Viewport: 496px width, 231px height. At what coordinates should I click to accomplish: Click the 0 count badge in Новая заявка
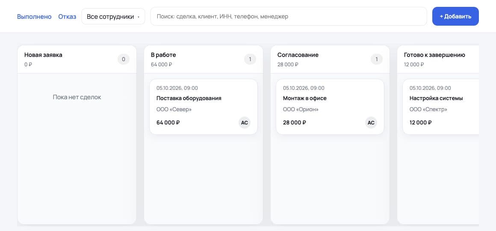124,59
